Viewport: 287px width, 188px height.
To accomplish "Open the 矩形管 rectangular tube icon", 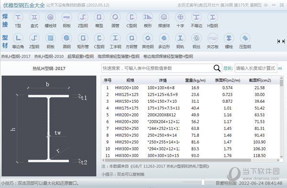I will [x=83, y=39].
